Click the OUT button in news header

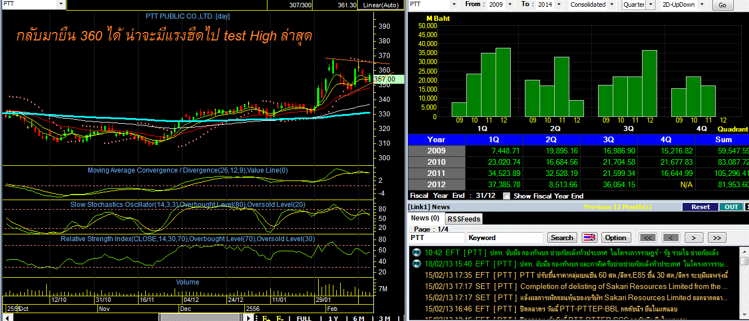point(731,207)
